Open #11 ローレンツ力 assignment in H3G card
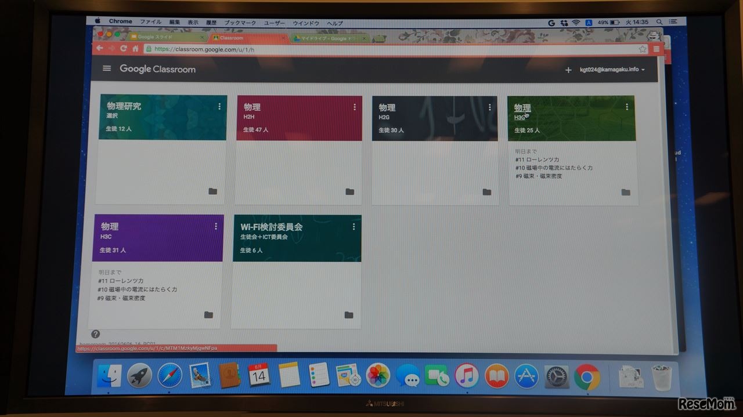 point(537,159)
